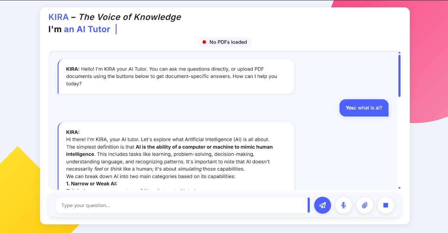Click the blue caret beside the input box
The image size is (448, 233).
309,205
